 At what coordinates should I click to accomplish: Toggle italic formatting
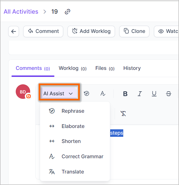(140, 94)
